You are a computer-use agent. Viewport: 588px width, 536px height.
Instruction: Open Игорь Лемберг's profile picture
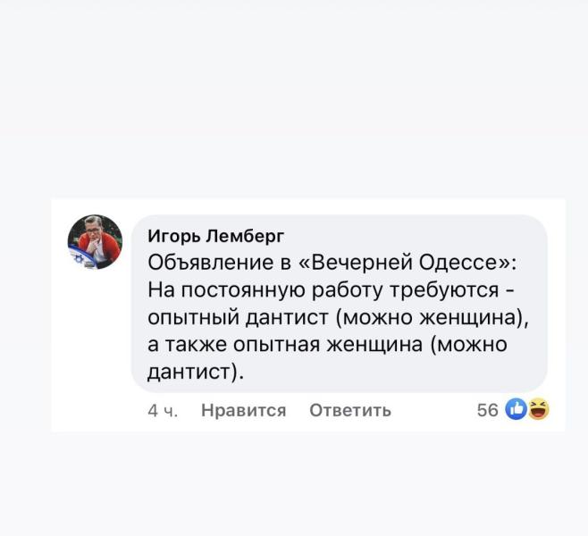[x=95, y=241]
